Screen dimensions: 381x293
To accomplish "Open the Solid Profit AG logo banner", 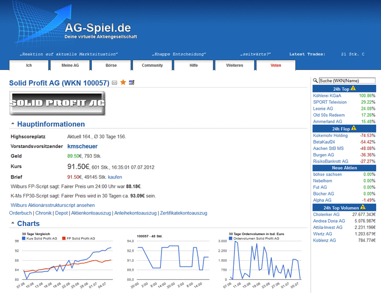I will point(57,102).
